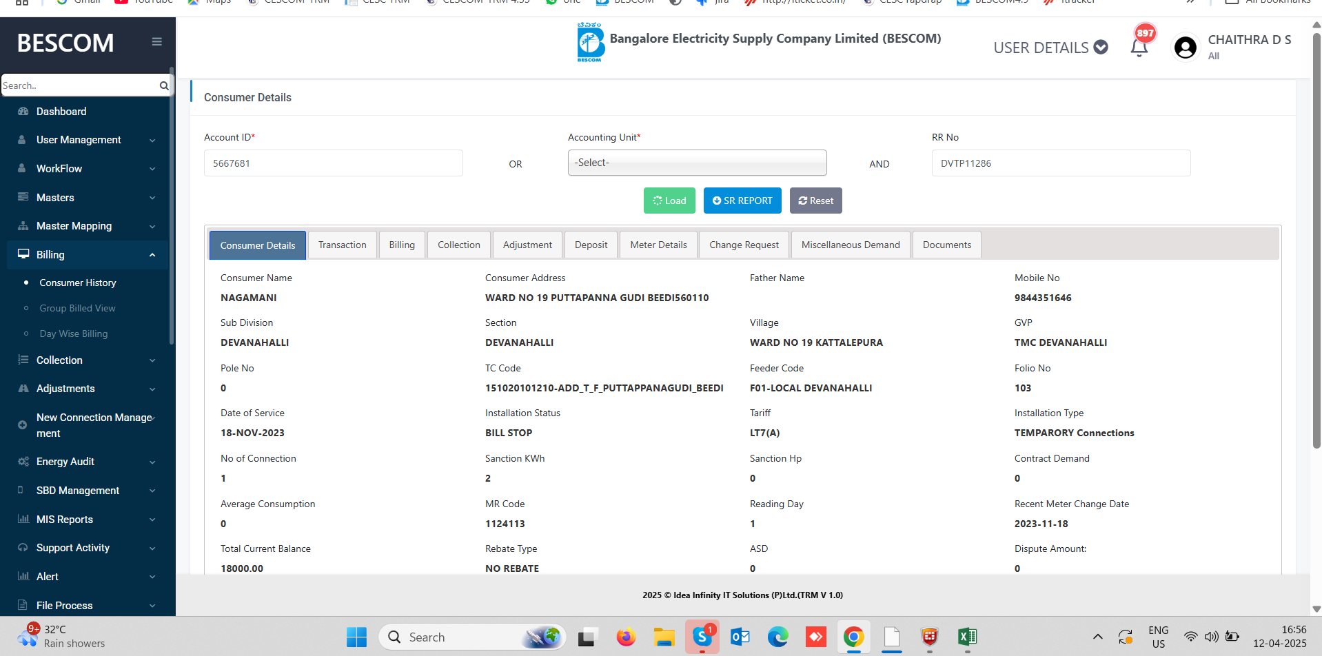Expand the Alert menu chevron

point(152,577)
